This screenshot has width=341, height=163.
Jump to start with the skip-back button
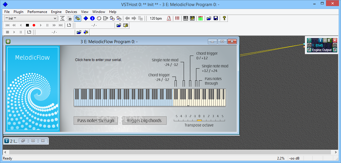tap(8, 25)
